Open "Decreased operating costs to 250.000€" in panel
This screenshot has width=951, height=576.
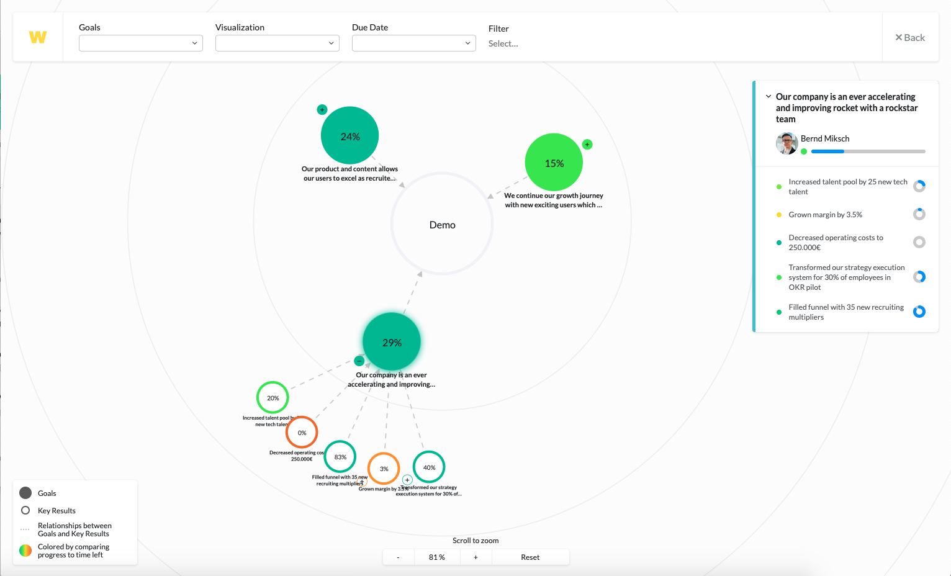pyautogui.click(x=836, y=243)
